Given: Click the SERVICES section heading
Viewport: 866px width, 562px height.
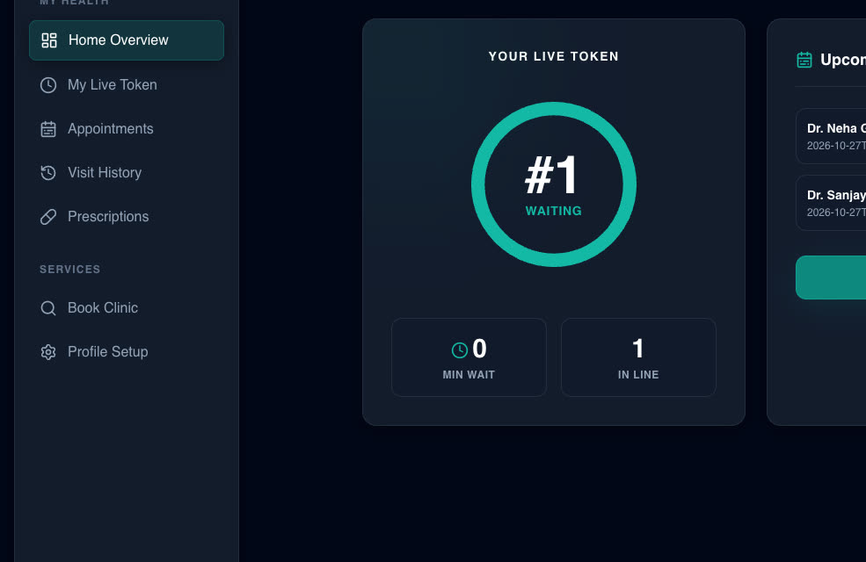Looking at the screenshot, I should (x=70, y=270).
